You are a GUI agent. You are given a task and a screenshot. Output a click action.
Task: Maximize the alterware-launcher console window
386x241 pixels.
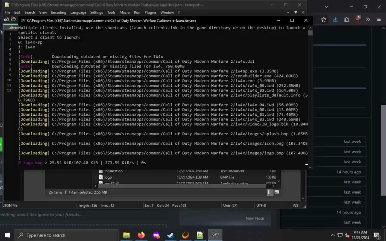(292, 20)
